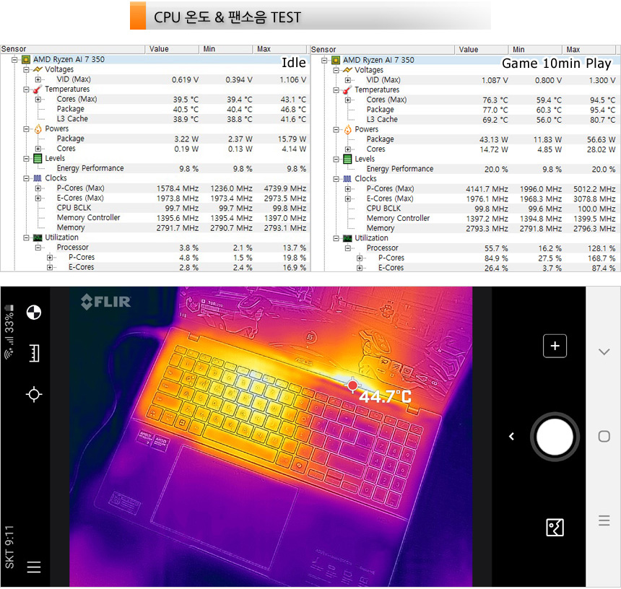Open the FLIR hamburger menu

(33, 567)
